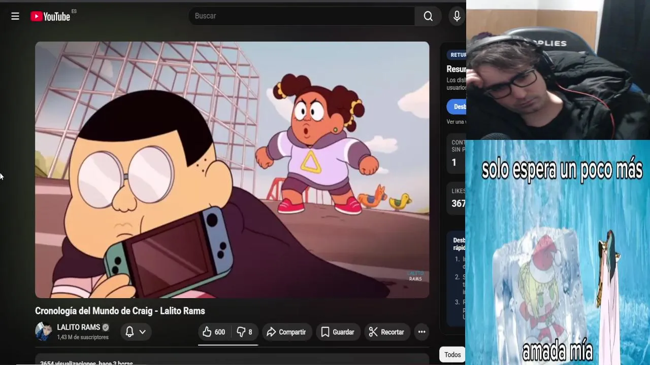
Task: Click the solo espera un poco más image
Action: click(558, 252)
